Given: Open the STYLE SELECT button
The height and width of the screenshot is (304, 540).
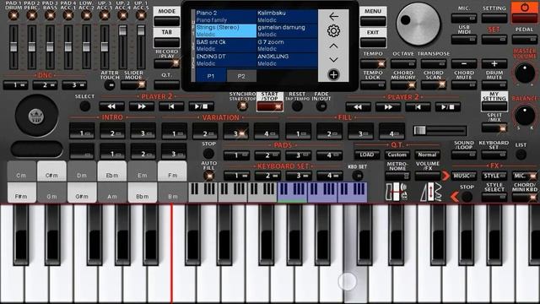Looking at the screenshot, I should [494, 198].
